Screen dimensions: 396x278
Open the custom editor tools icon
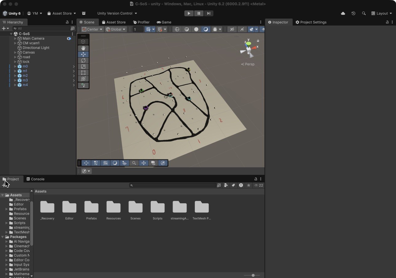pos(83,85)
